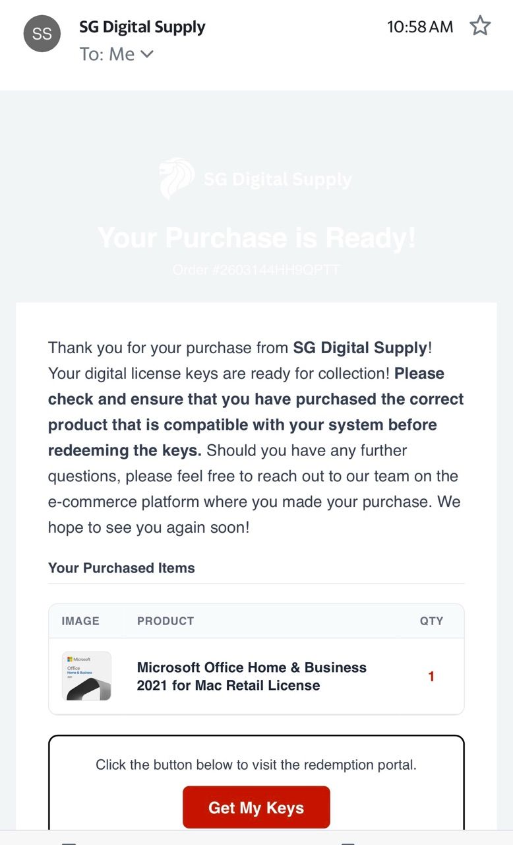Tap the red quantity number 1

(x=431, y=677)
